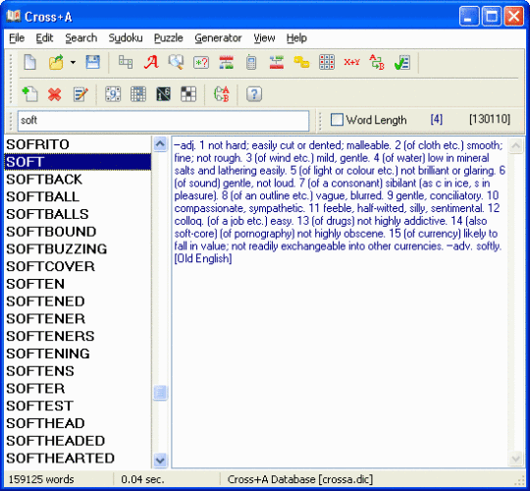Open the View menu
The height and width of the screenshot is (491, 530).
pos(264,38)
